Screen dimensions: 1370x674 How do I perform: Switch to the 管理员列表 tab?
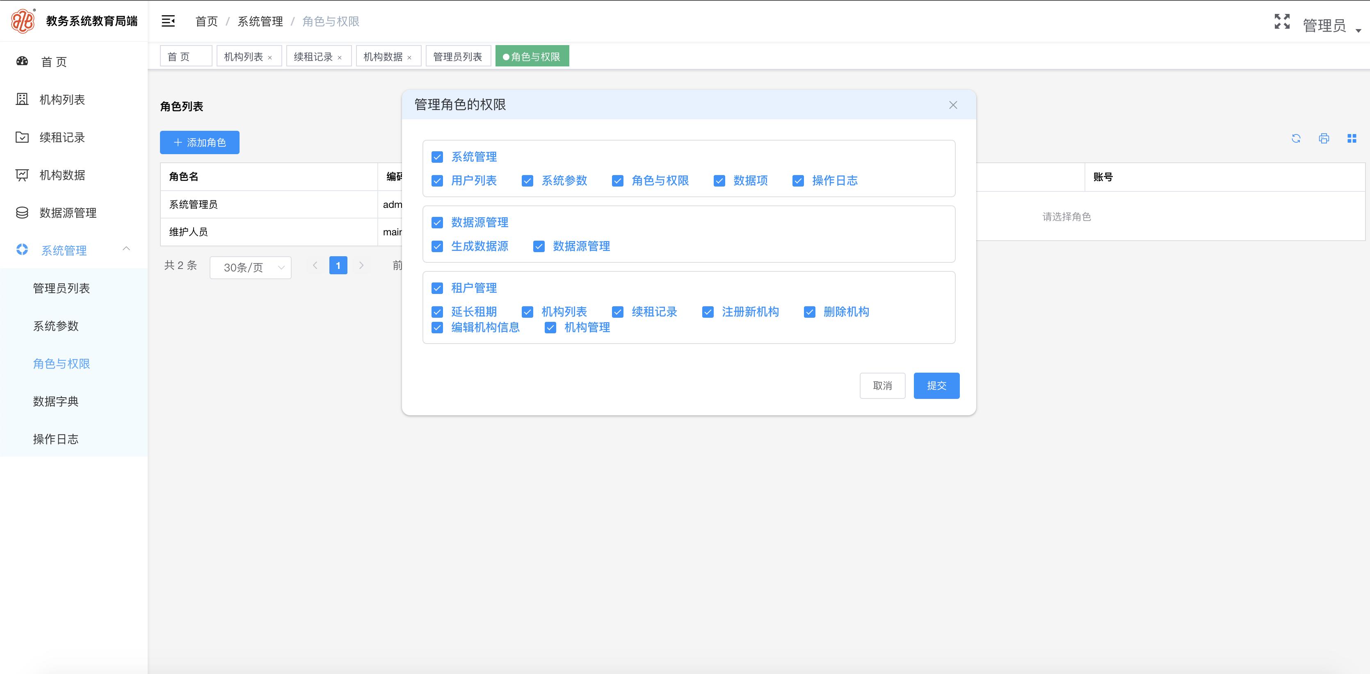[x=458, y=56]
